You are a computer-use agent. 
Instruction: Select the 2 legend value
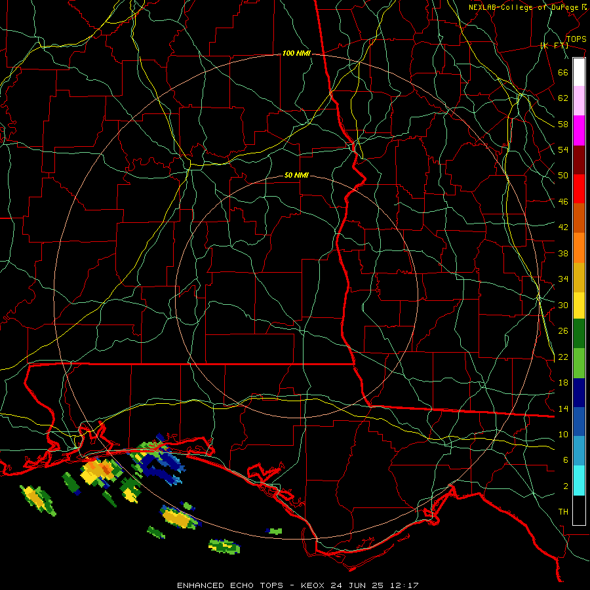566,486
